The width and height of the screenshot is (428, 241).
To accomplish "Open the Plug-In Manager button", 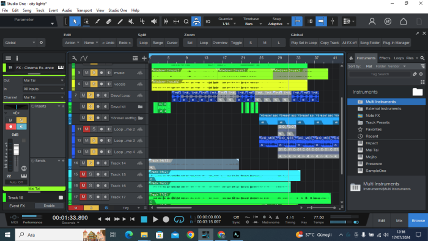I will [x=396, y=43].
